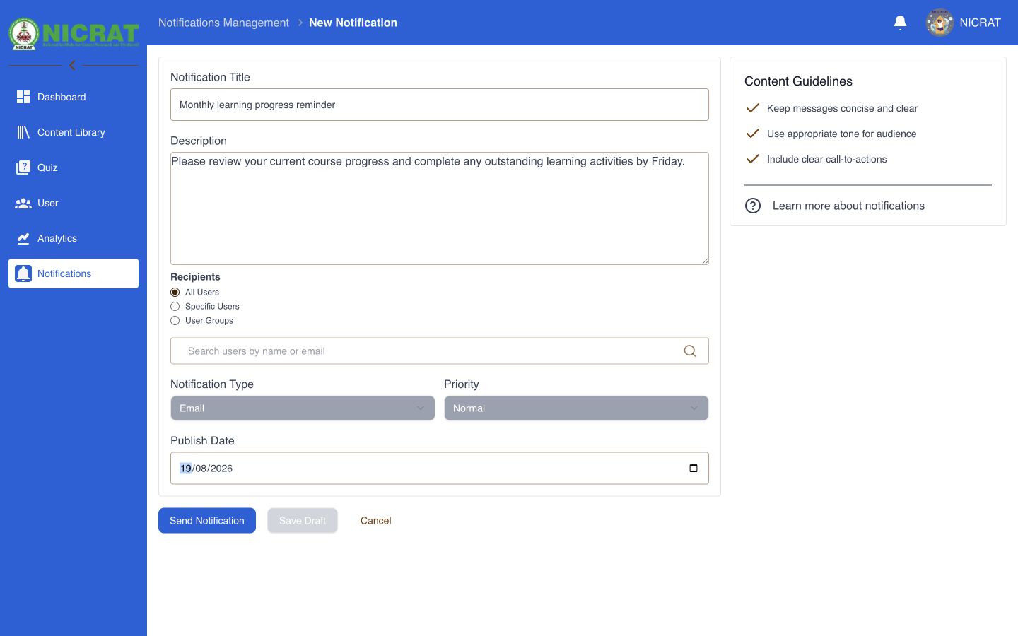The width and height of the screenshot is (1018, 636).
Task: Collapse the sidebar using the chevron arrow
Action: 72,65
